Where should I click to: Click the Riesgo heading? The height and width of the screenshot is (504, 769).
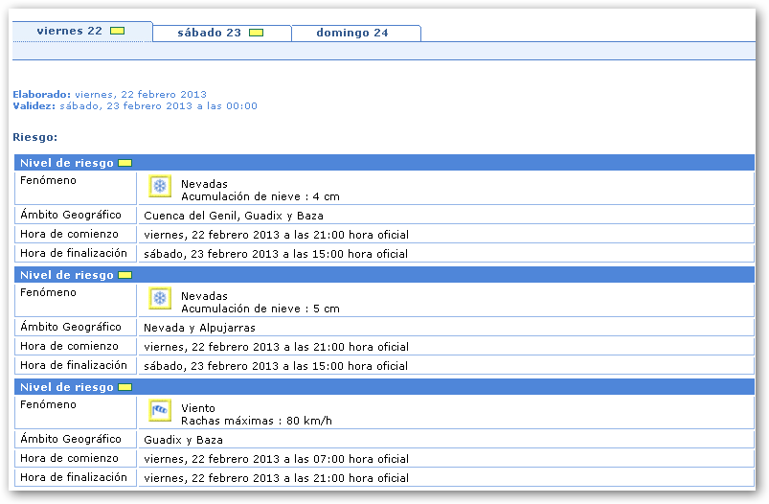(34, 138)
